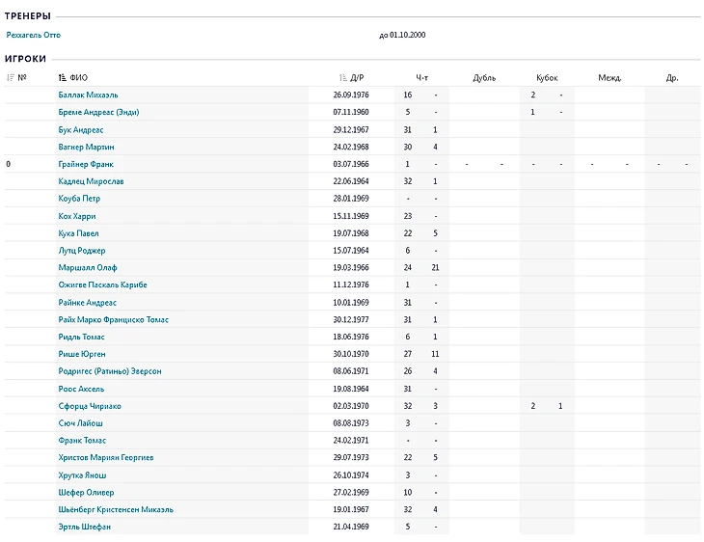Select the Райх Марко Франциско Томас link
This screenshot has height=542, width=704.
pyautogui.click(x=114, y=319)
